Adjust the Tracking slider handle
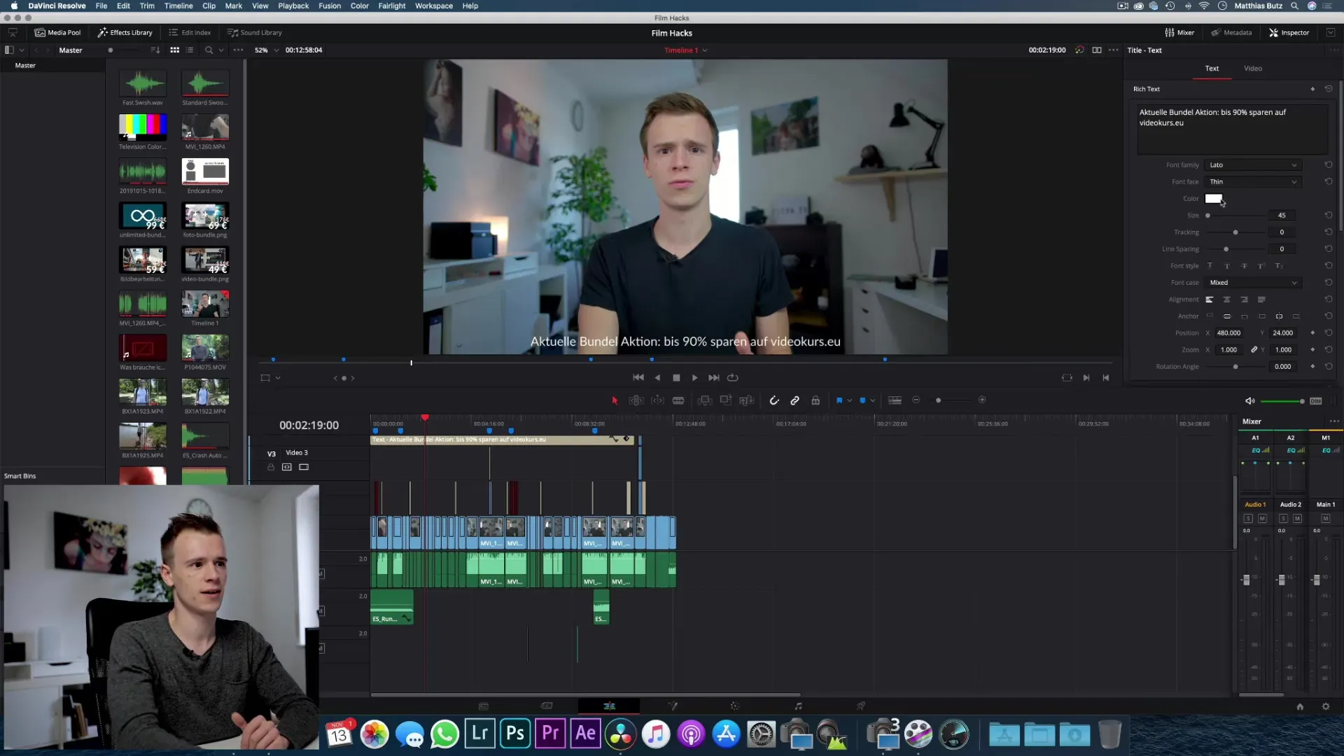Screen dimensions: 1344x756 tap(1235, 232)
